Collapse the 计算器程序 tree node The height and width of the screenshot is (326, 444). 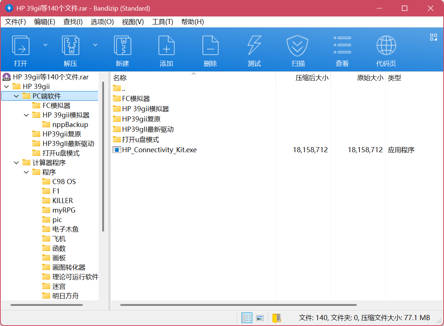(x=16, y=163)
